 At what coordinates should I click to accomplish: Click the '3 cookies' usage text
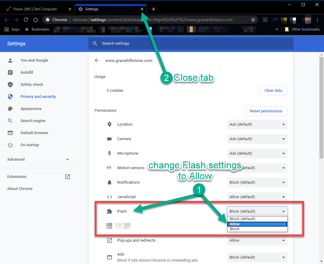(x=115, y=90)
